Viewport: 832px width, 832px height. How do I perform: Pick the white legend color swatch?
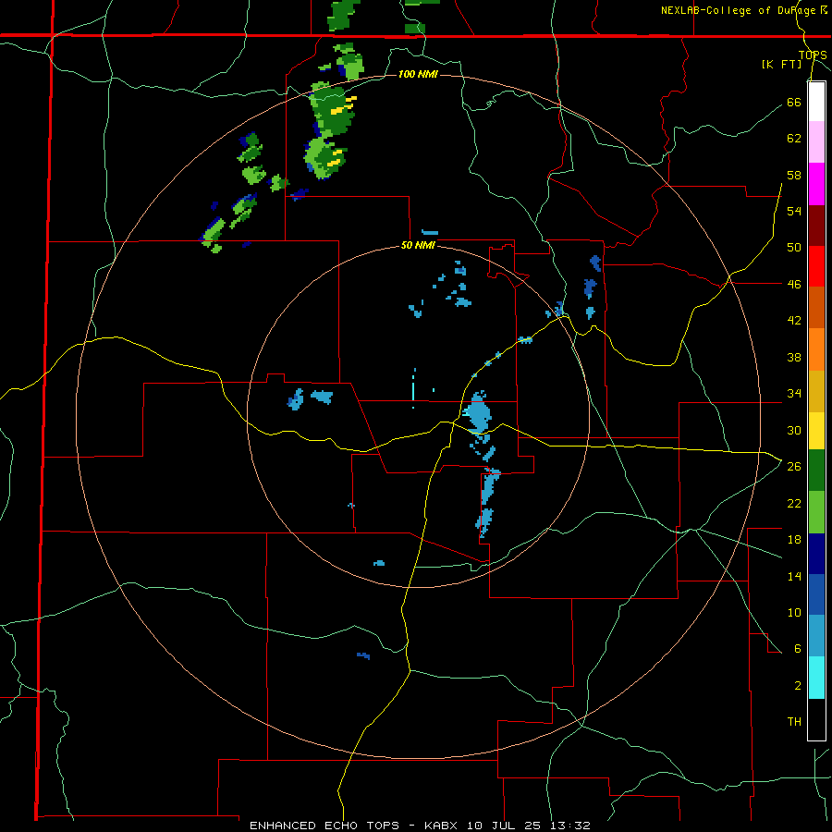(x=816, y=102)
